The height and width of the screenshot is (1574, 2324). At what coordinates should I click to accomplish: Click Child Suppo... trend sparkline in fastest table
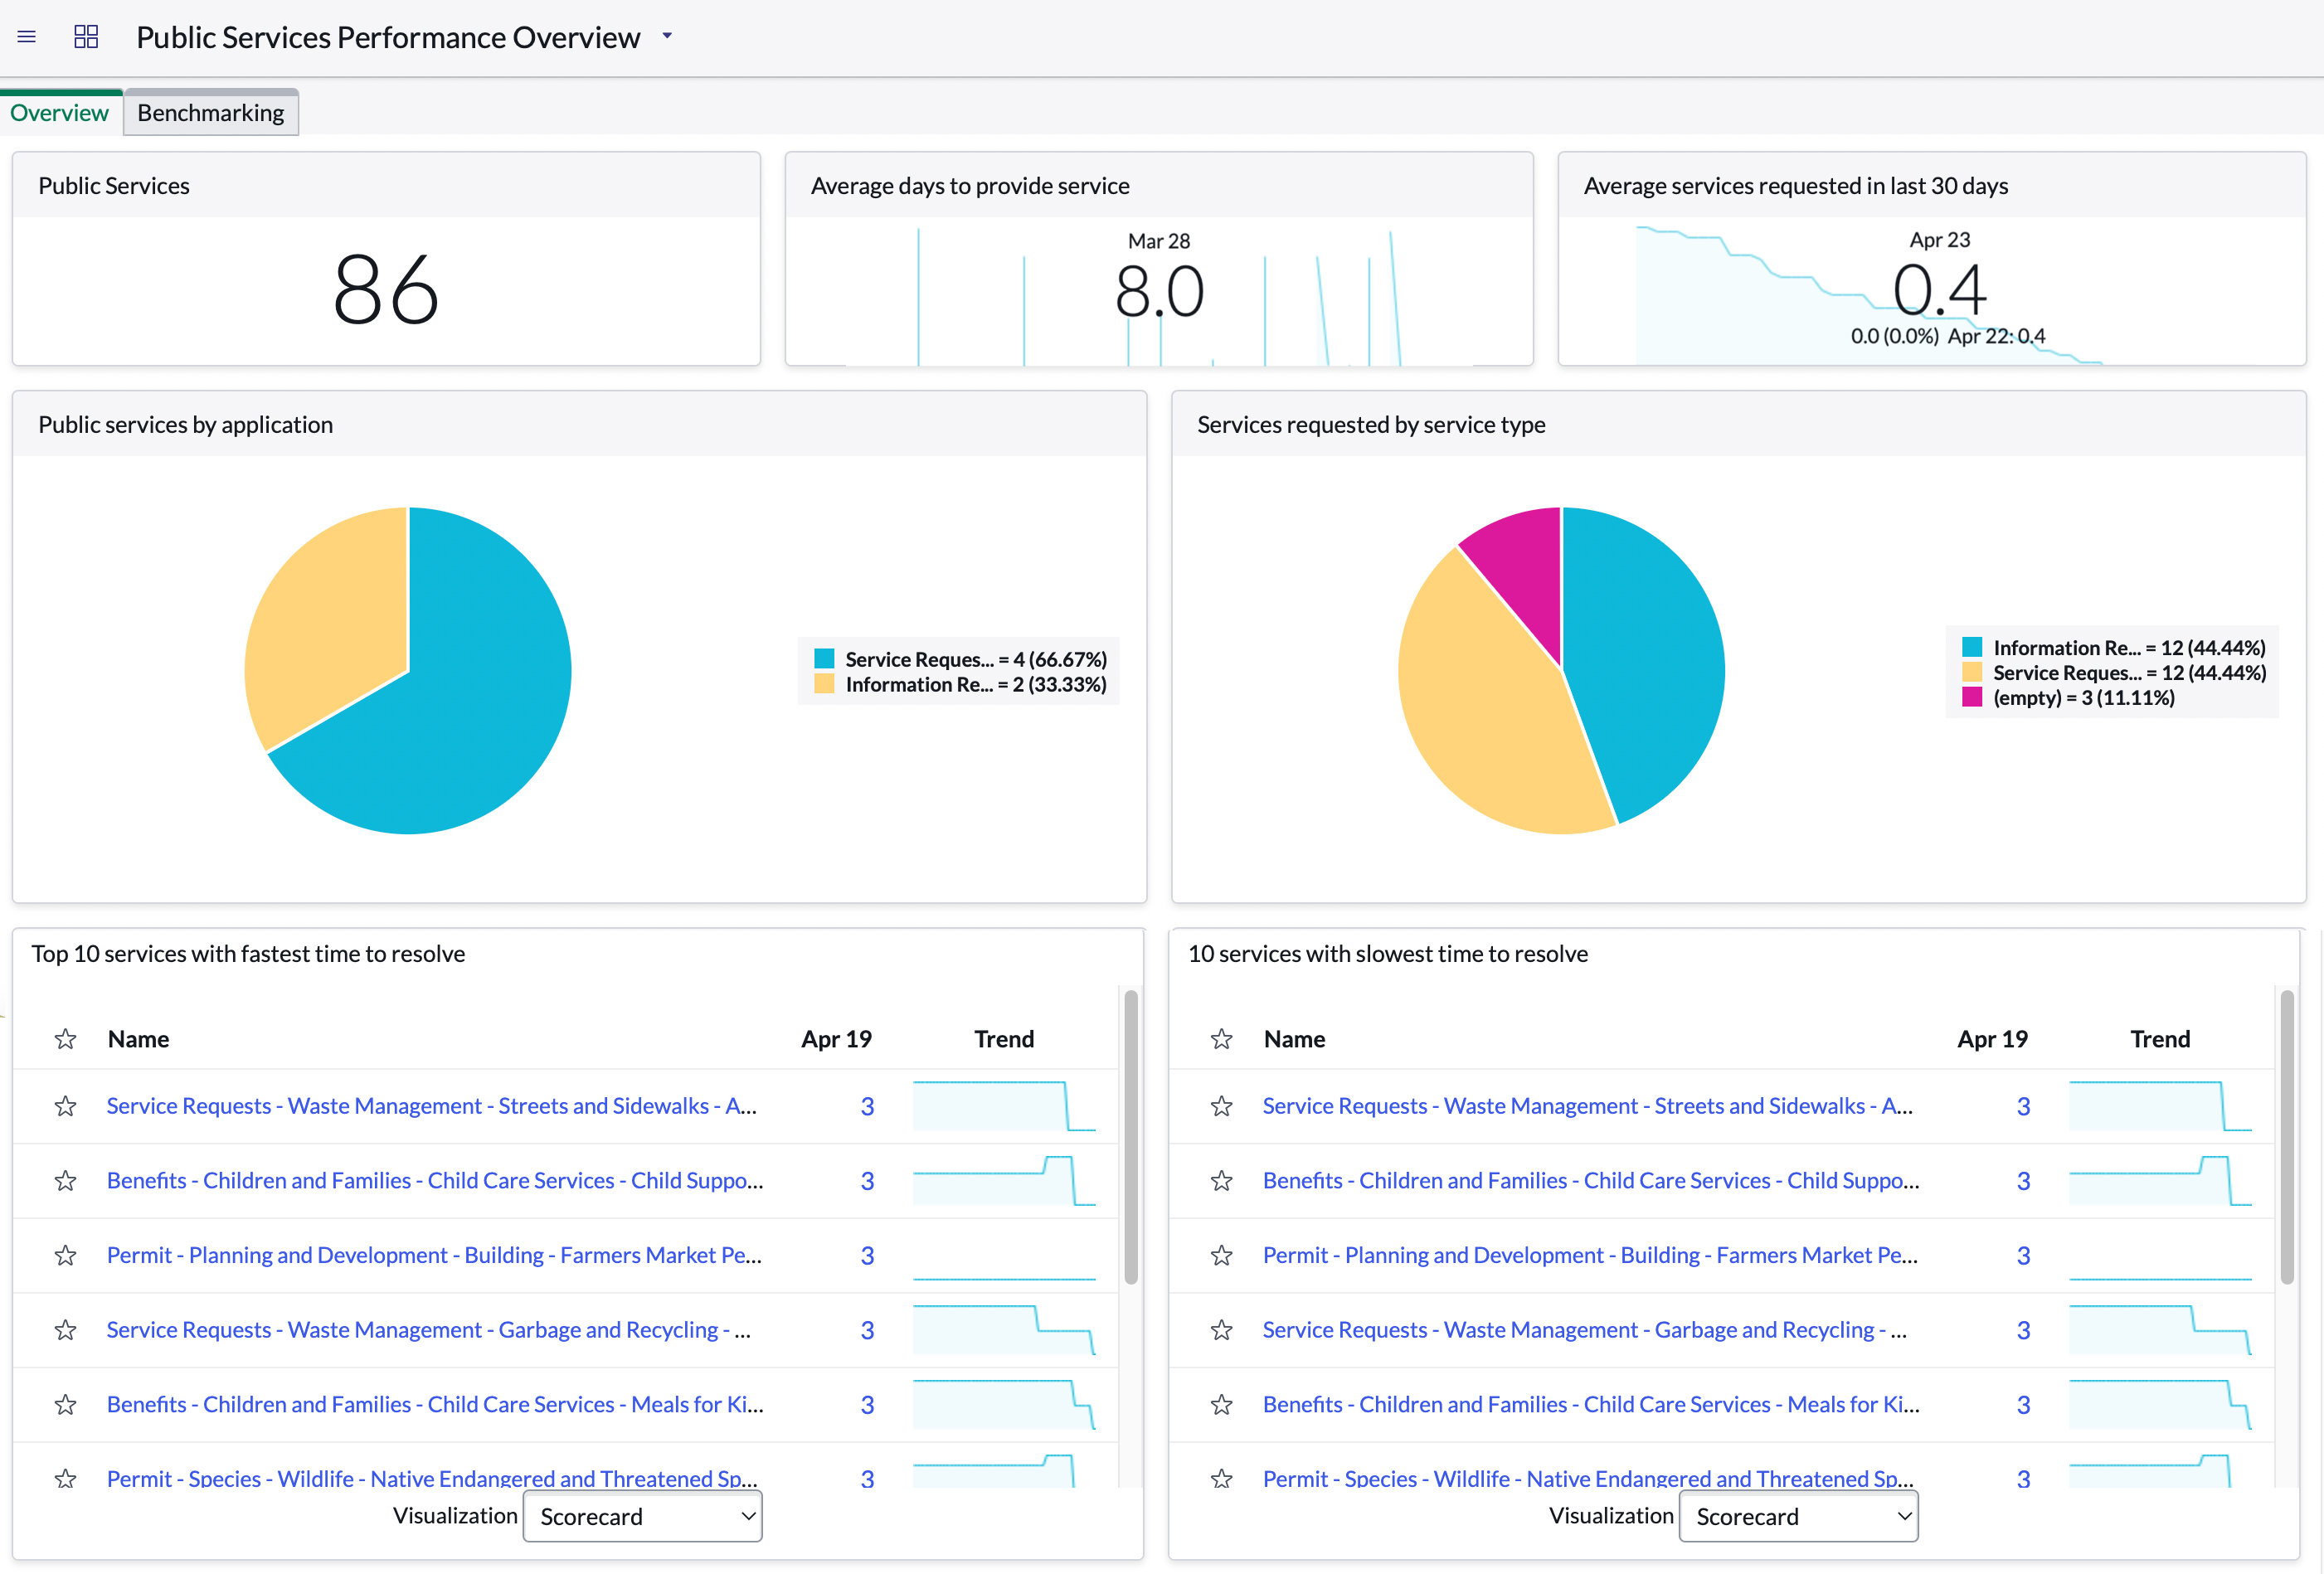pyautogui.click(x=1004, y=1181)
